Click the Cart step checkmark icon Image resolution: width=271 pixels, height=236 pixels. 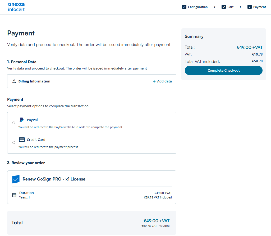pos(224,7)
